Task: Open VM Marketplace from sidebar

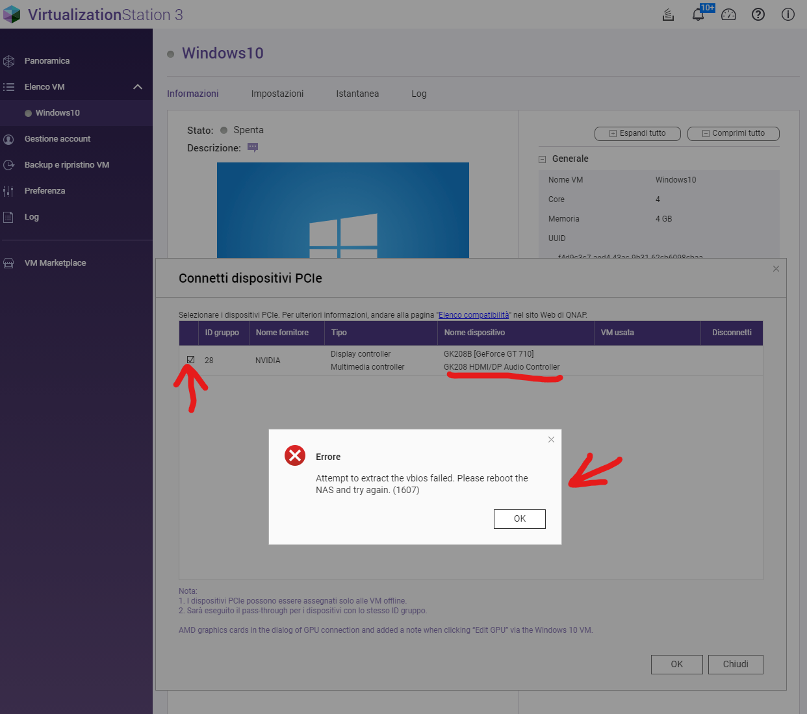Action: pyautogui.click(x=55, y=263)
